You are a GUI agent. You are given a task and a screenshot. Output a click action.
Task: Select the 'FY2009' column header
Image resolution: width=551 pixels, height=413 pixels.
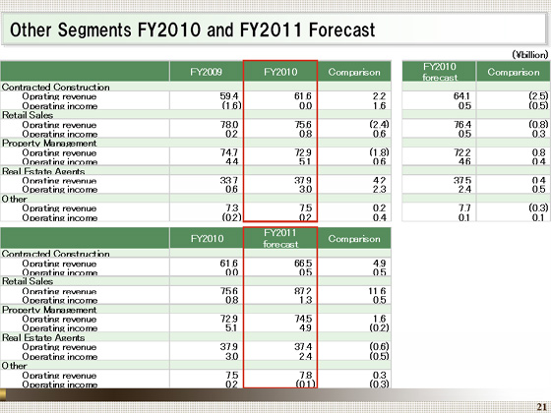click(206, 72)
